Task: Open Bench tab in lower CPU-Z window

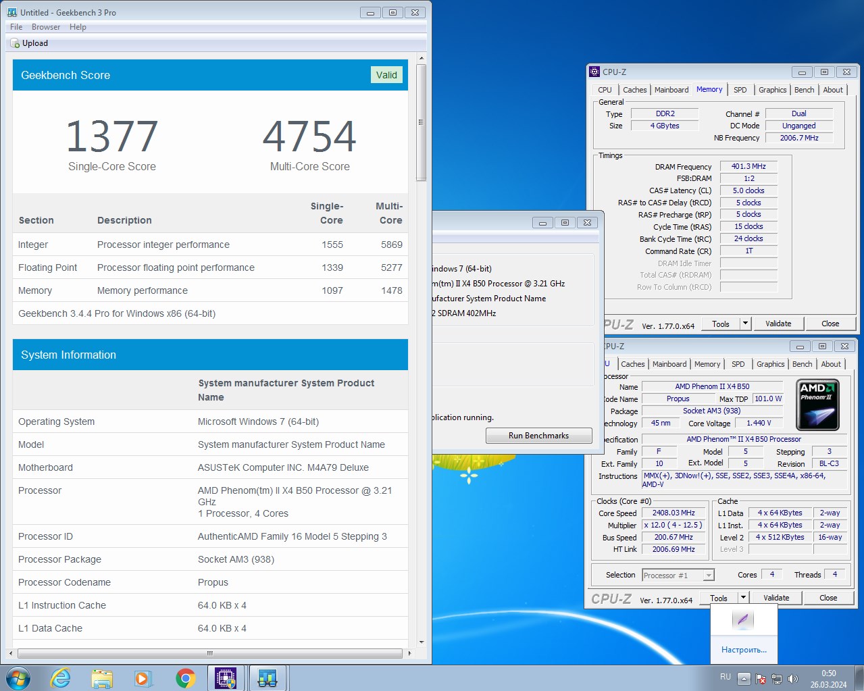Action: [802, 364]
